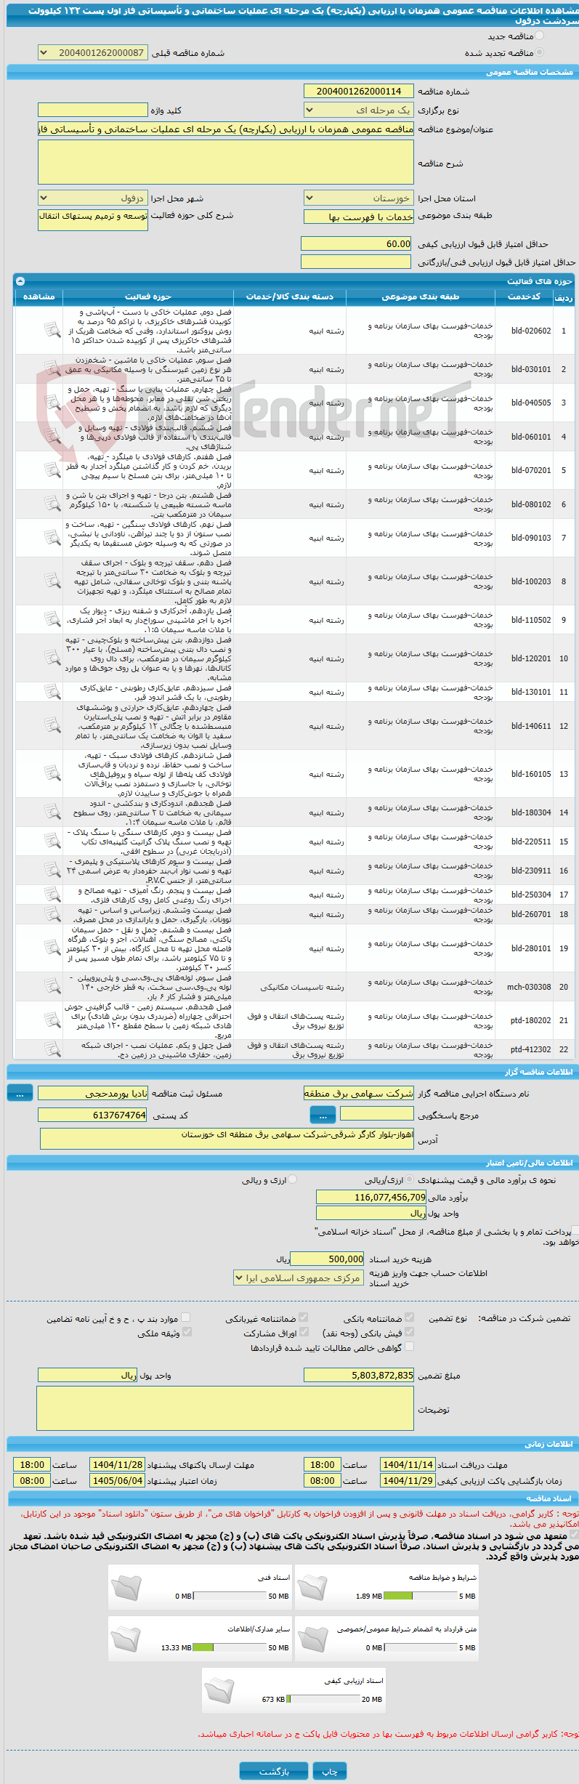Open view icon for row bld-060101

pos(52,436)
